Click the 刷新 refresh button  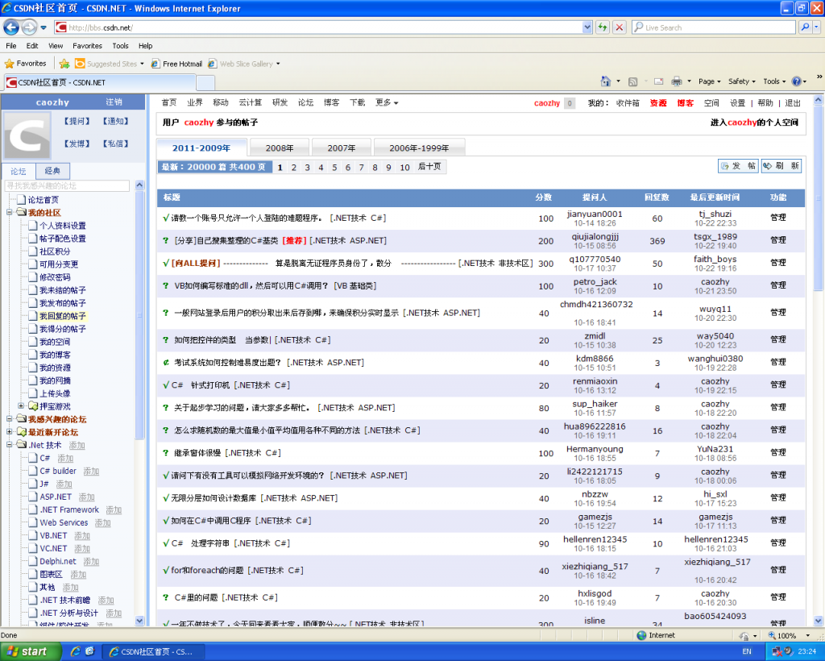tap(781, 166)
